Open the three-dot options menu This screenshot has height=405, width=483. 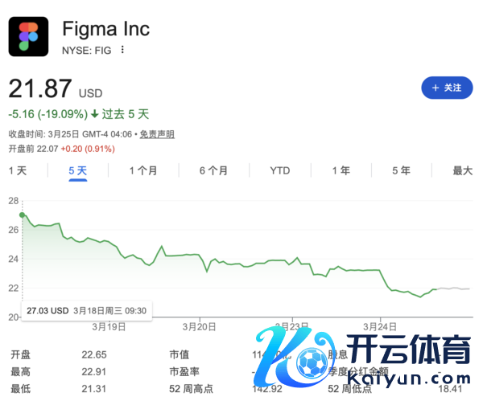tap(122, 50)
